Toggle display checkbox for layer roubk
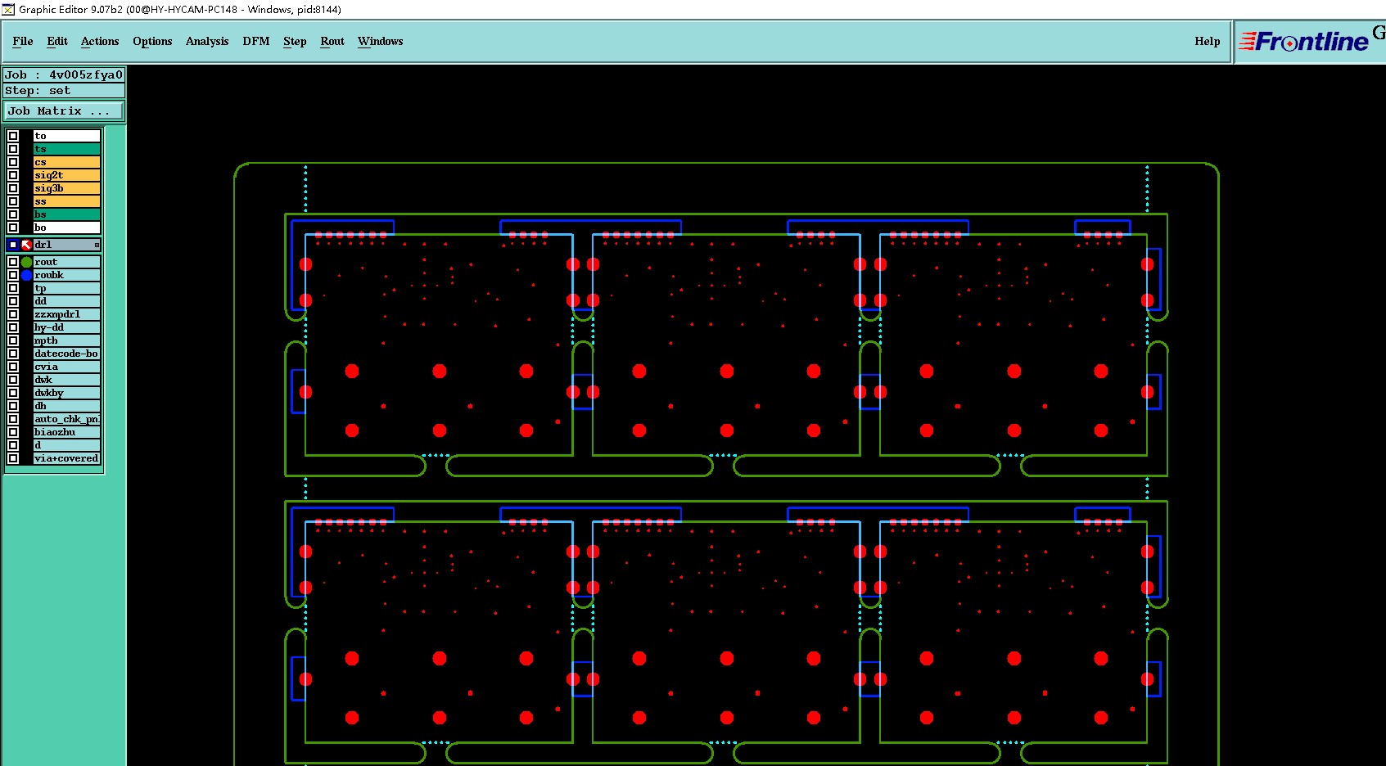1386x766 pixels. (x=13, y=275)
